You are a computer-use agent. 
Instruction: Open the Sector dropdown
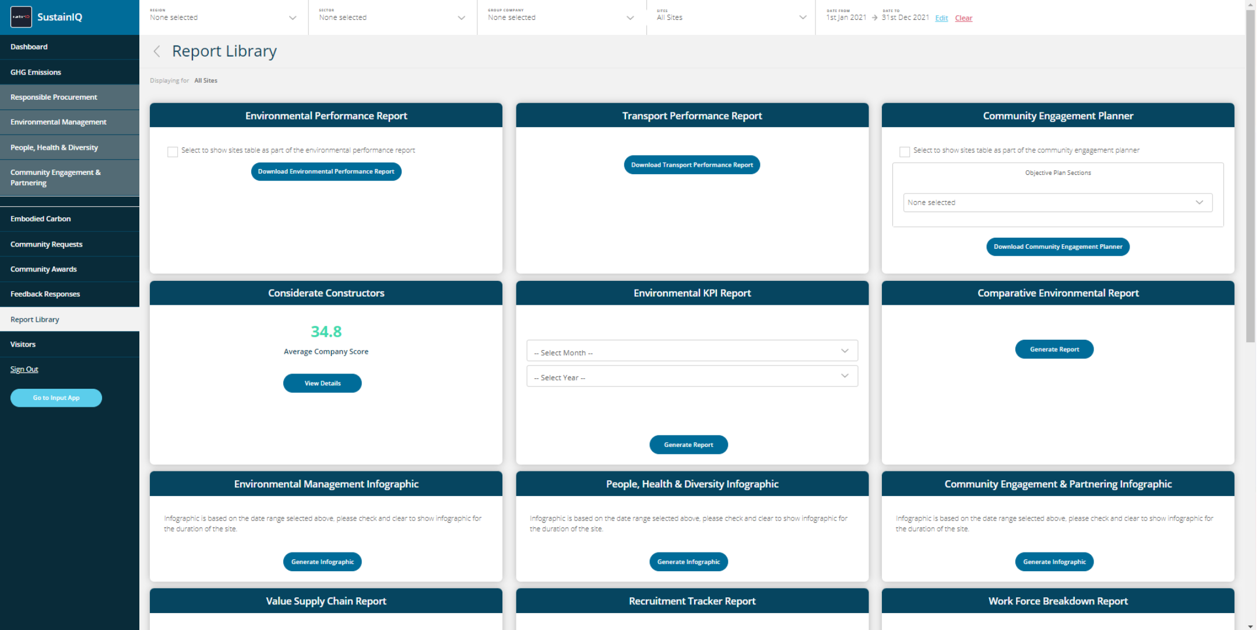tap(392, 17)
